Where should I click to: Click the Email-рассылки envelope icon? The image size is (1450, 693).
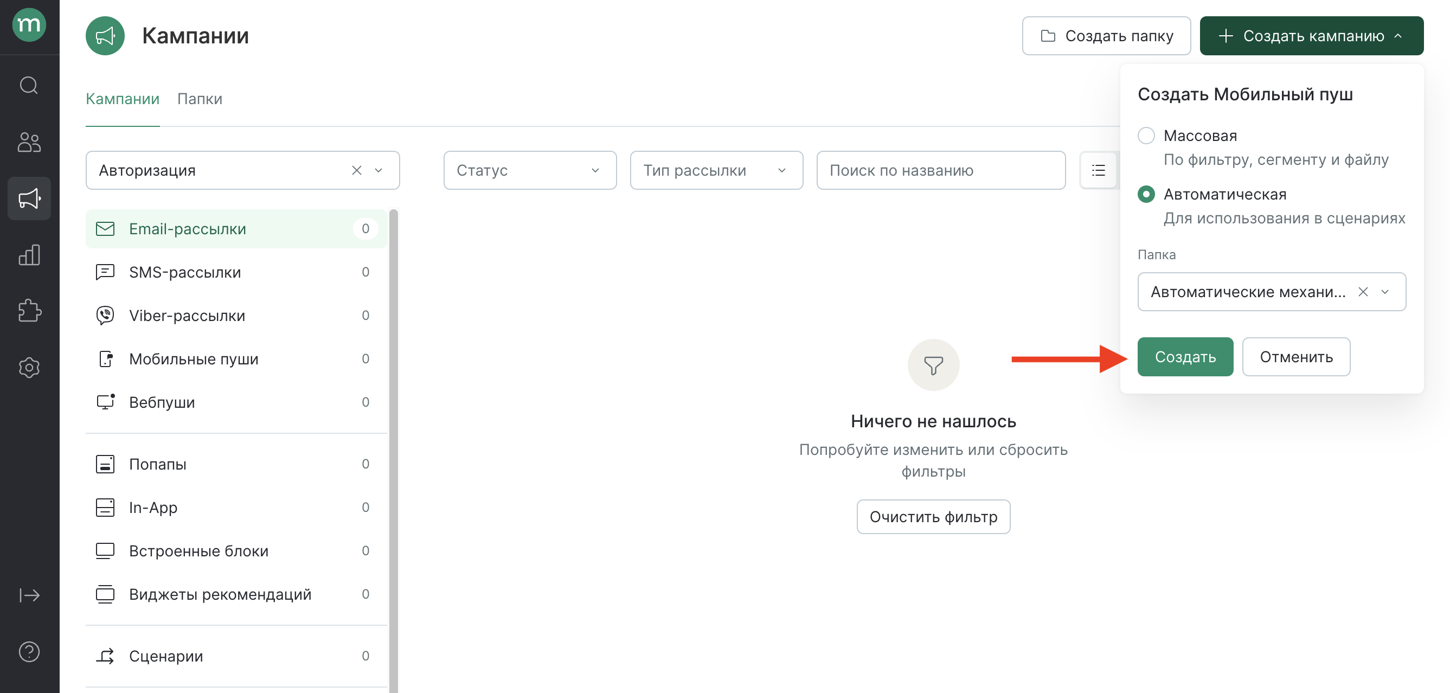[105, 229]
